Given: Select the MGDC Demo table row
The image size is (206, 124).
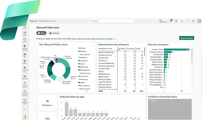Looking at the screenshot, I should [121, 77].
